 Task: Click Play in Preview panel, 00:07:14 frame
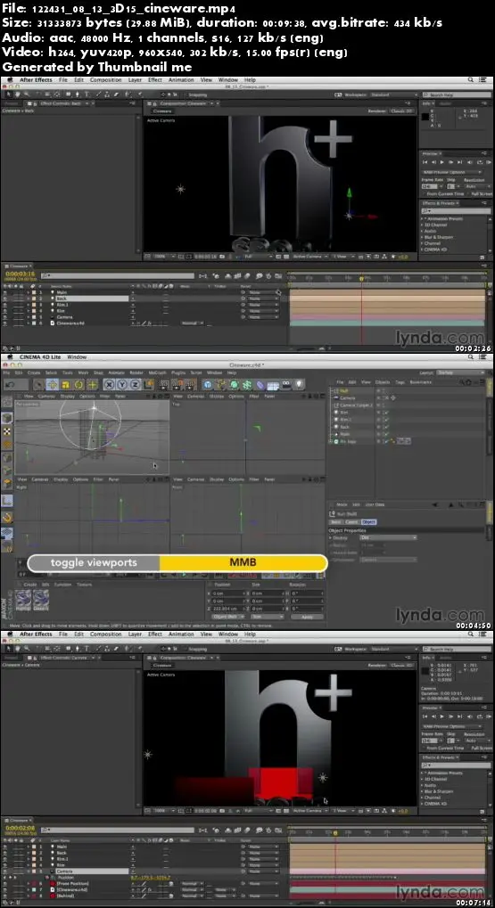(444, 716)
